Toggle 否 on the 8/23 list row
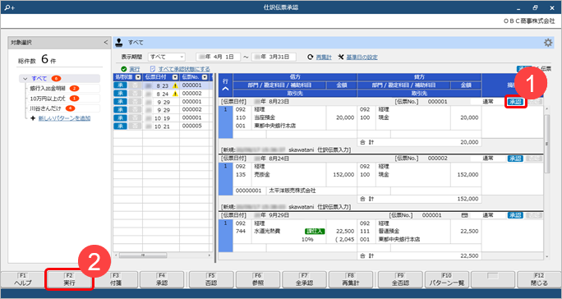The image size is (562, 299). point(134,85)
